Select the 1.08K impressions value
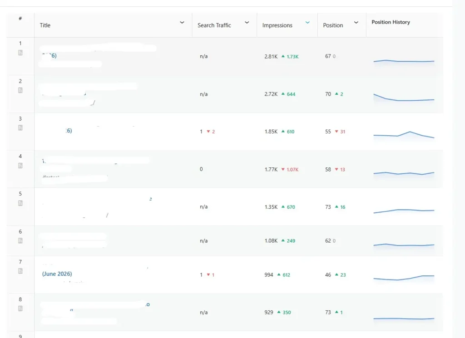The height and width of the screenshot is (338, 465). coord(271,241)
